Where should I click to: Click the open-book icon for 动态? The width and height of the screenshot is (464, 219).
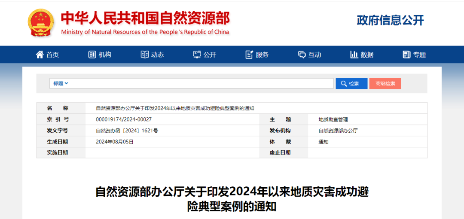[x=145, y=55]
